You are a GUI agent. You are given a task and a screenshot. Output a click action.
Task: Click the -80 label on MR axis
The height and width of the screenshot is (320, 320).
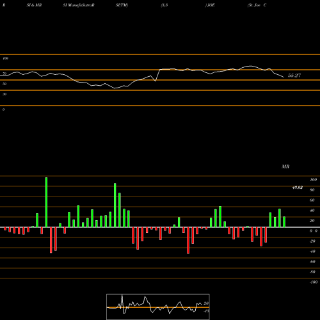[x=312, y=272]
